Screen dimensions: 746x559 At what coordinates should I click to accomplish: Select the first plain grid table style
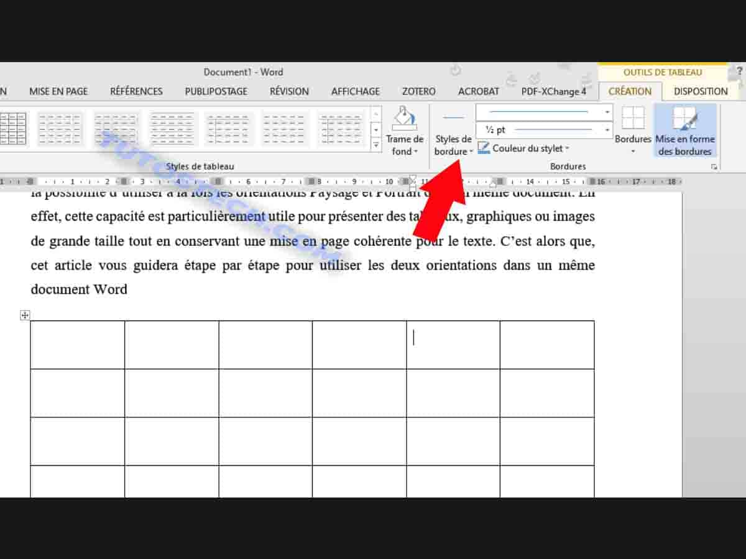[12, 127]
